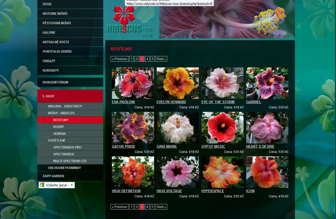
Task: Select page 3 in top pagination
Action: point(142,59)
